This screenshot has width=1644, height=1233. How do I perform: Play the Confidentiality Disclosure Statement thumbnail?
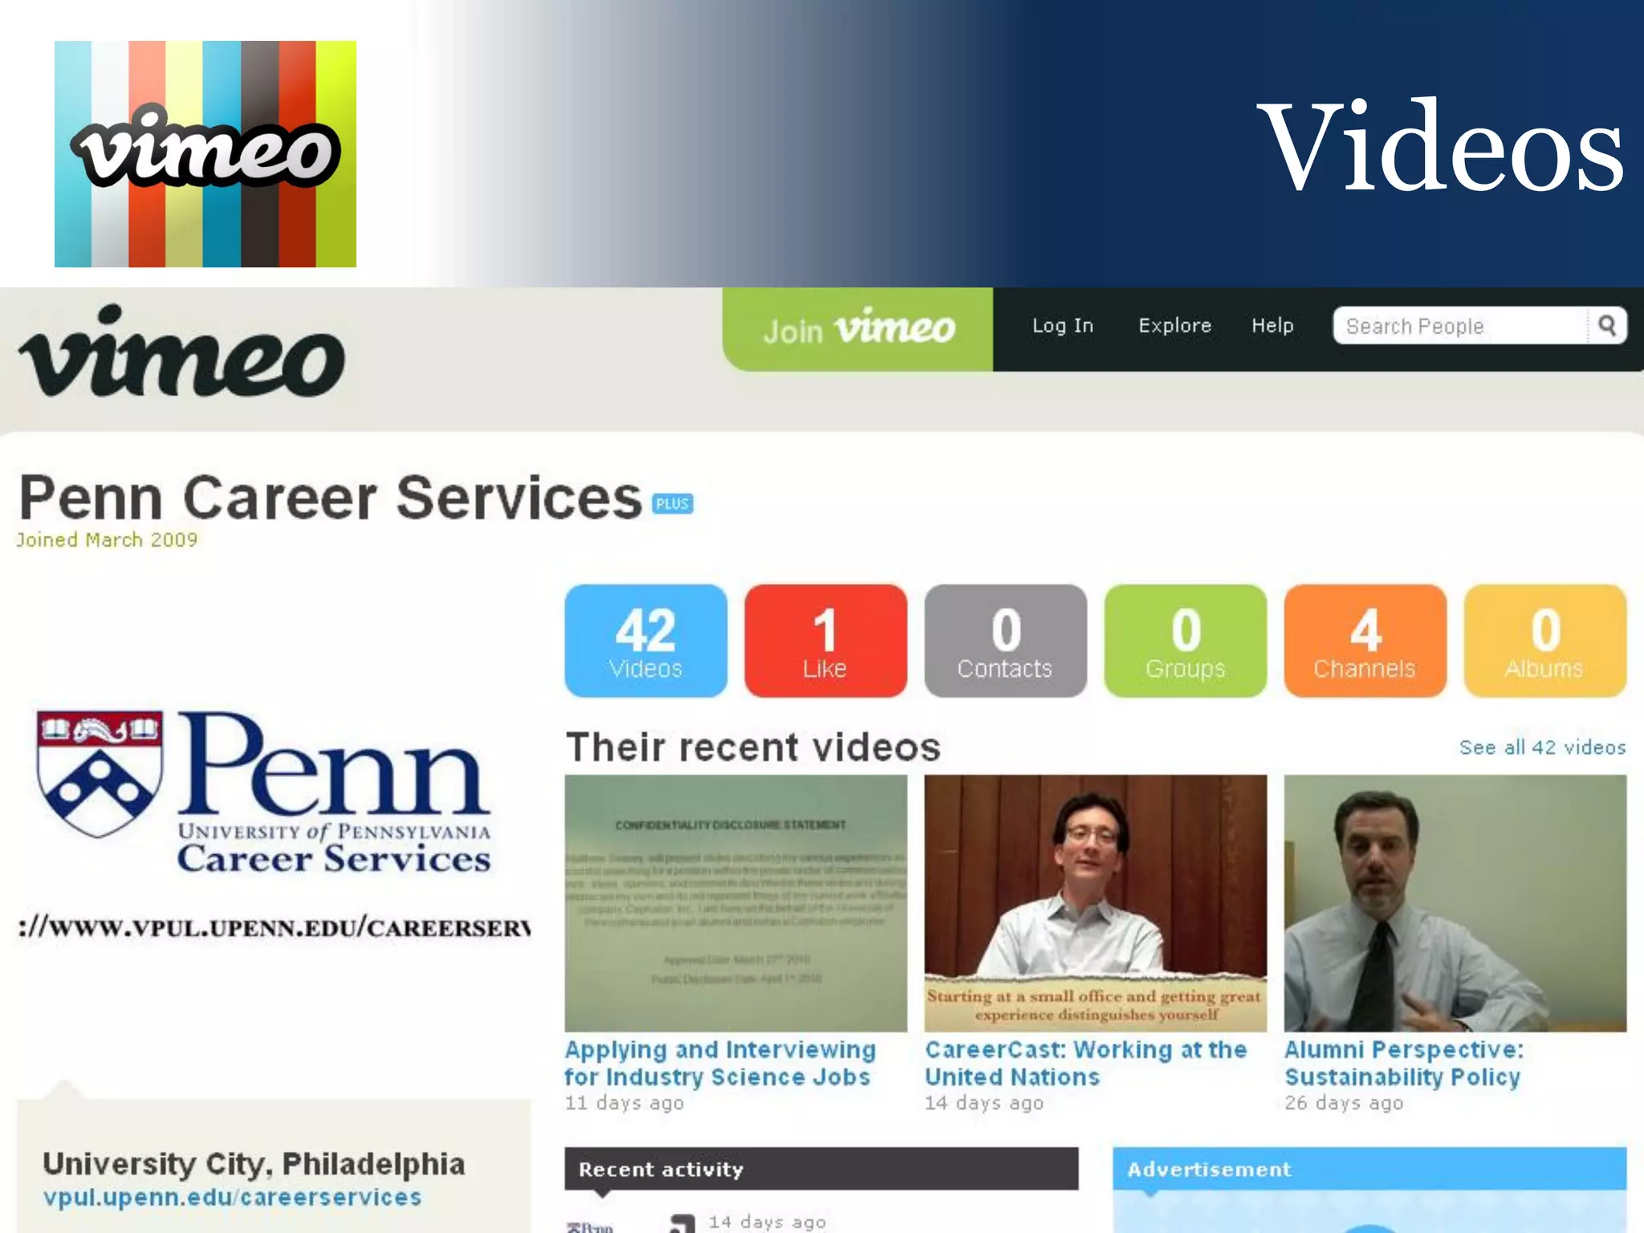point(735,903)
